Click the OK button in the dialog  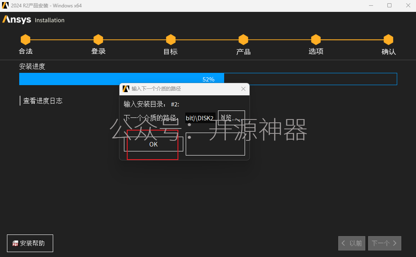click(153, 144)
